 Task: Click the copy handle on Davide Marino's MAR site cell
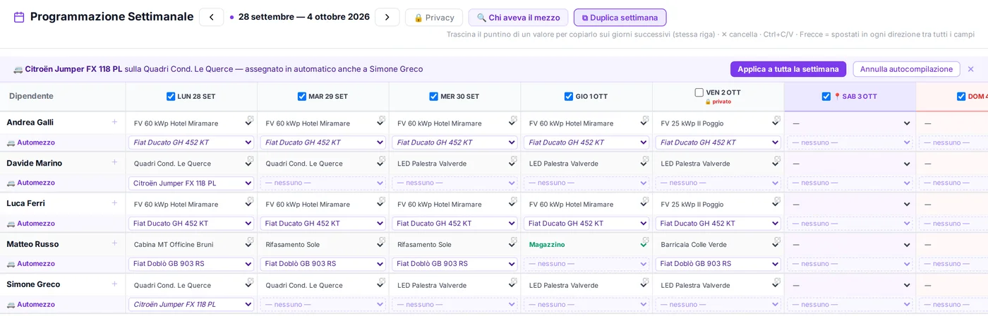(382, 159)
